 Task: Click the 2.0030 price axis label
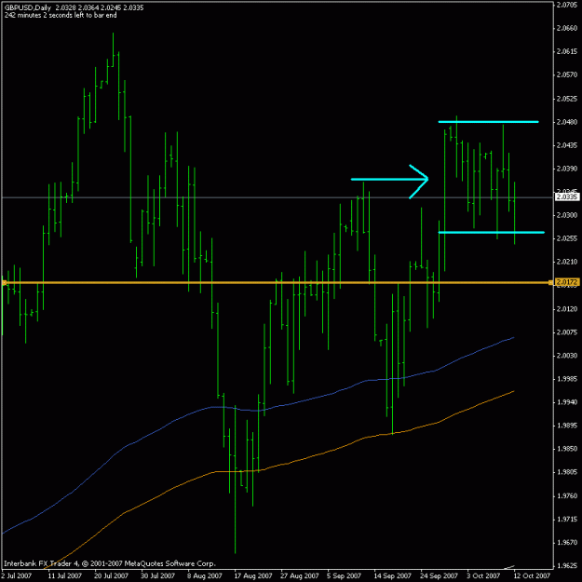click(567, 356)
